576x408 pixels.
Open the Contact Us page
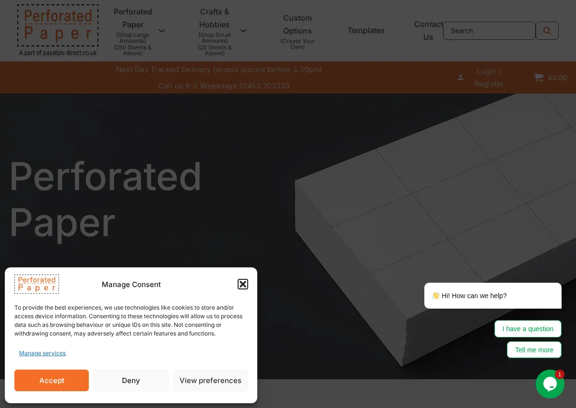coord(428,31)
